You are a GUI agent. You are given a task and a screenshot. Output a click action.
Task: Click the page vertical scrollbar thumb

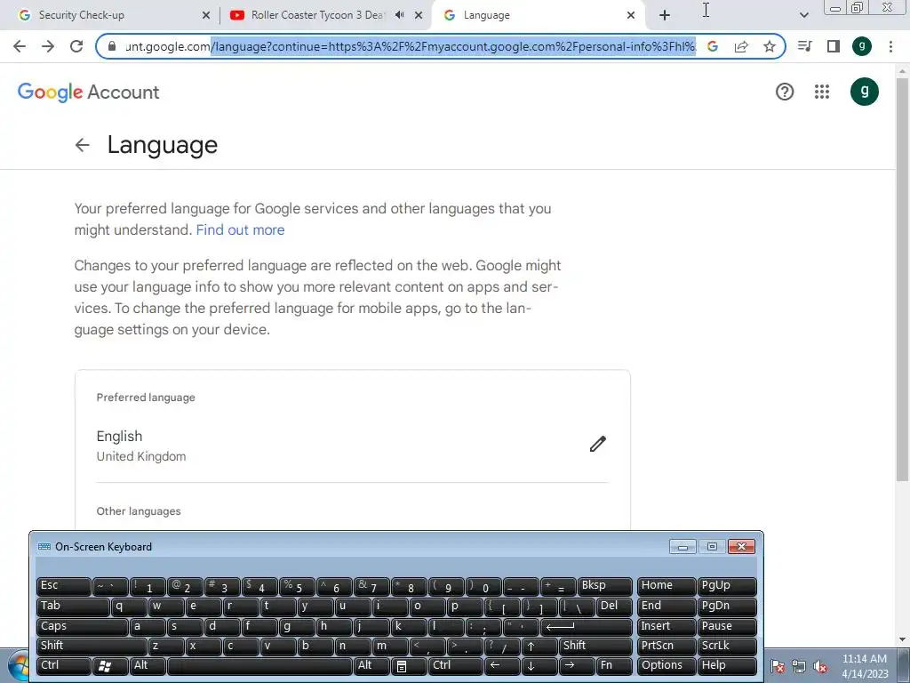pyautogui.click(x=902, y=278)
